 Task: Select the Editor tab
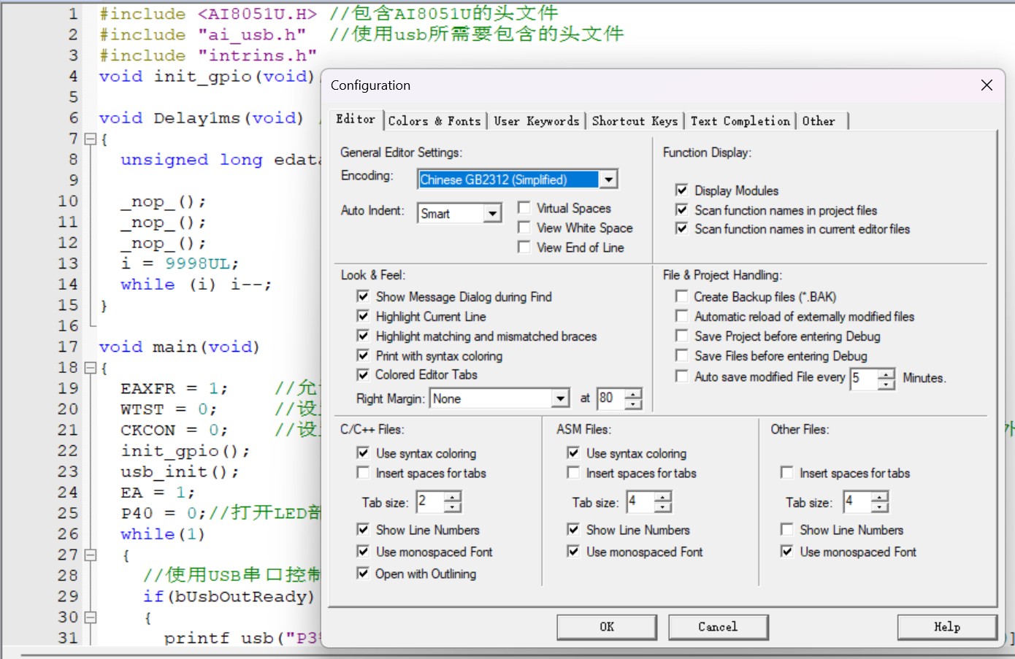(356, 119)
